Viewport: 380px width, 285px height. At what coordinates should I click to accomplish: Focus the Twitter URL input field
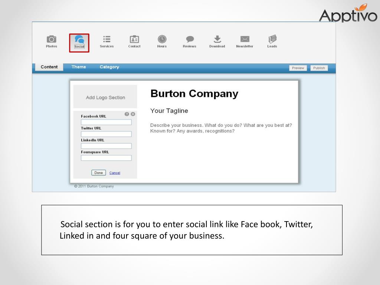click(x=106, y=134)
